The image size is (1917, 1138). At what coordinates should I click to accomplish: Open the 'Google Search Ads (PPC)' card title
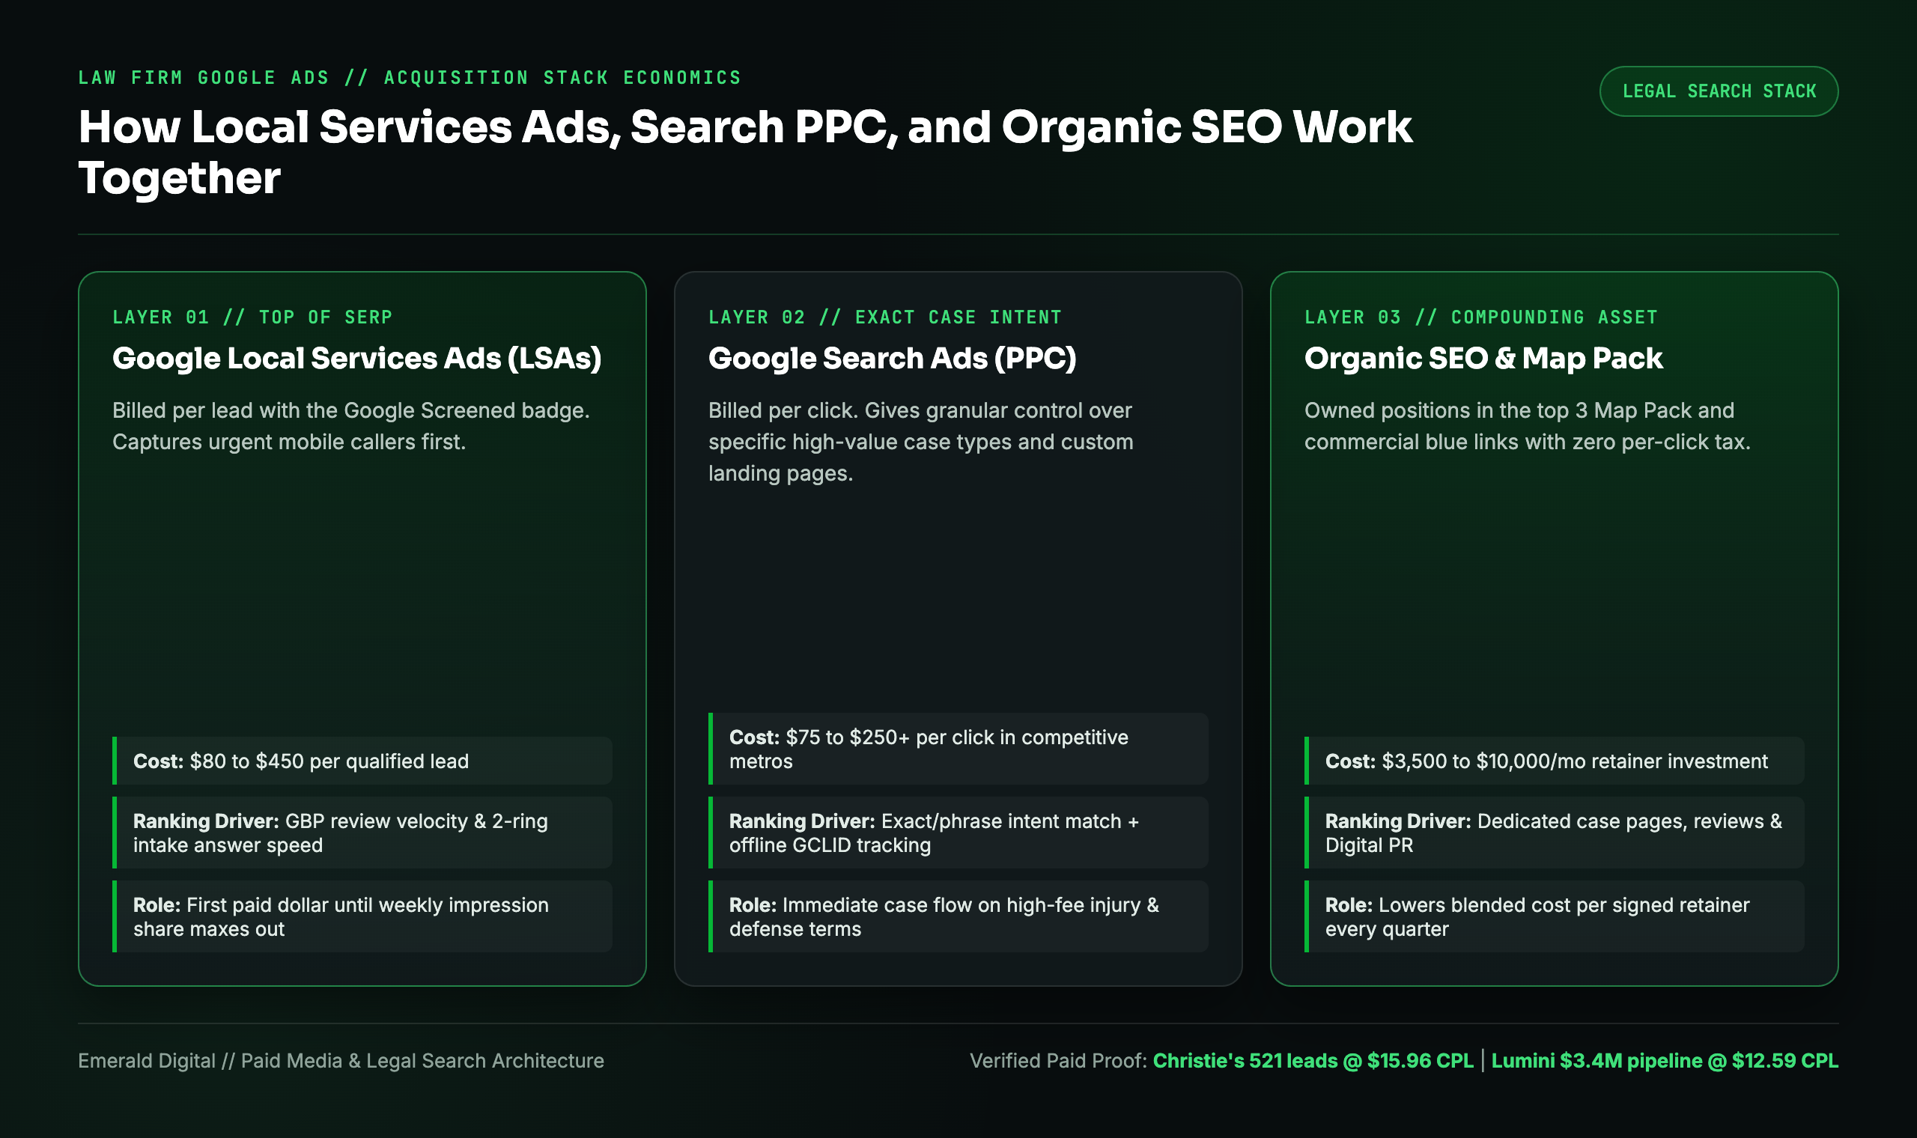tap(892, 358)
